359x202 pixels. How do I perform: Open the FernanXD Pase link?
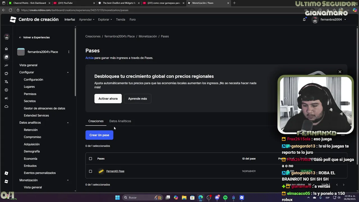point(115,171)
